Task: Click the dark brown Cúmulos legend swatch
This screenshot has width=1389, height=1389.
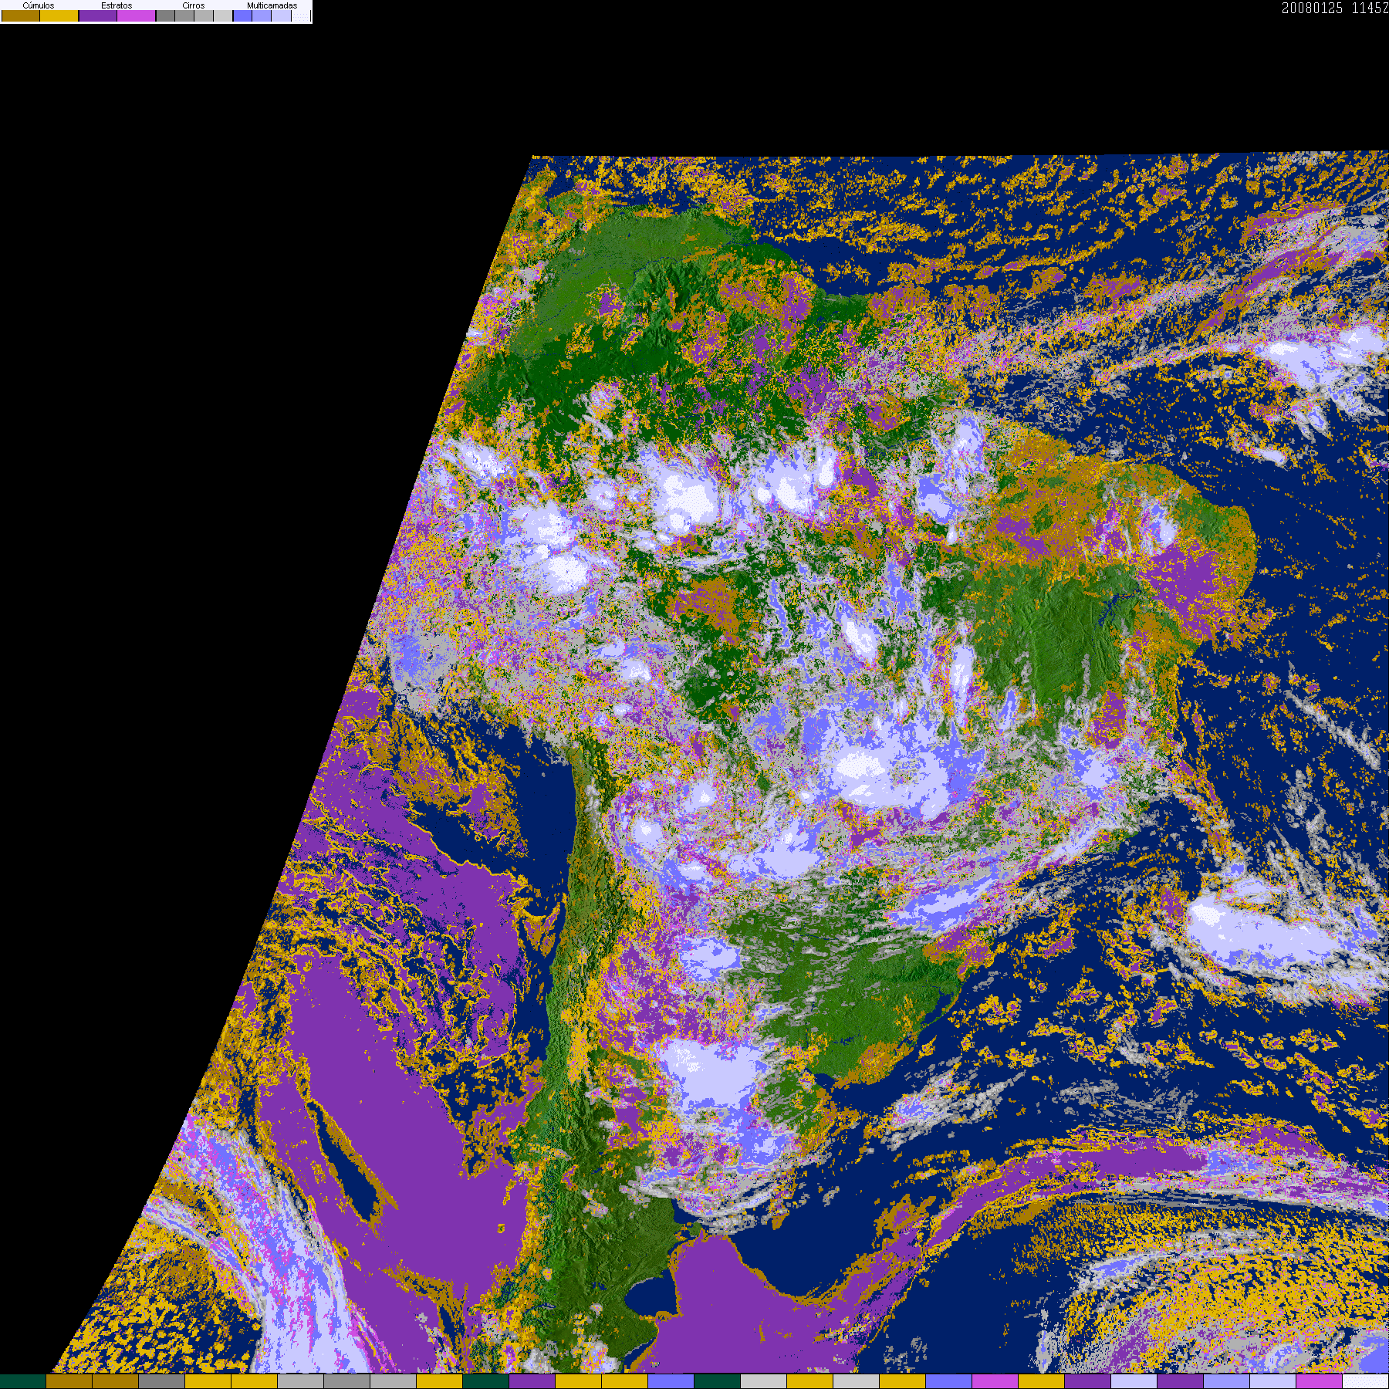Action: click(x=21, y=15)
